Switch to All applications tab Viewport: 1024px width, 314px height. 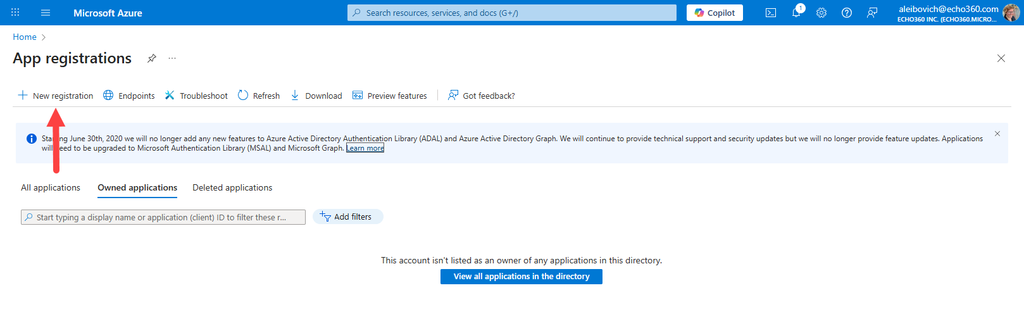(51, 187)
